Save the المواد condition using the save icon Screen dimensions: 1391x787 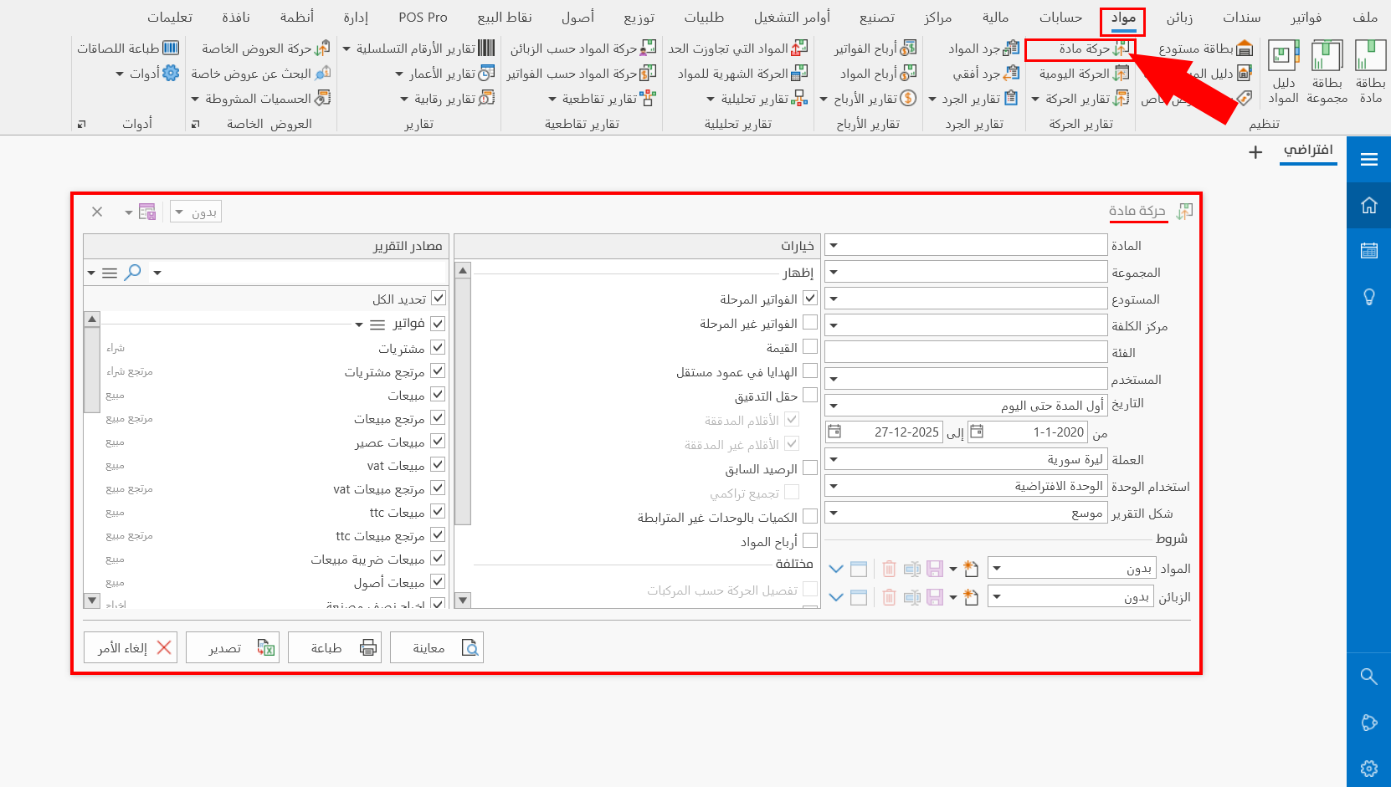pos(936,568)
